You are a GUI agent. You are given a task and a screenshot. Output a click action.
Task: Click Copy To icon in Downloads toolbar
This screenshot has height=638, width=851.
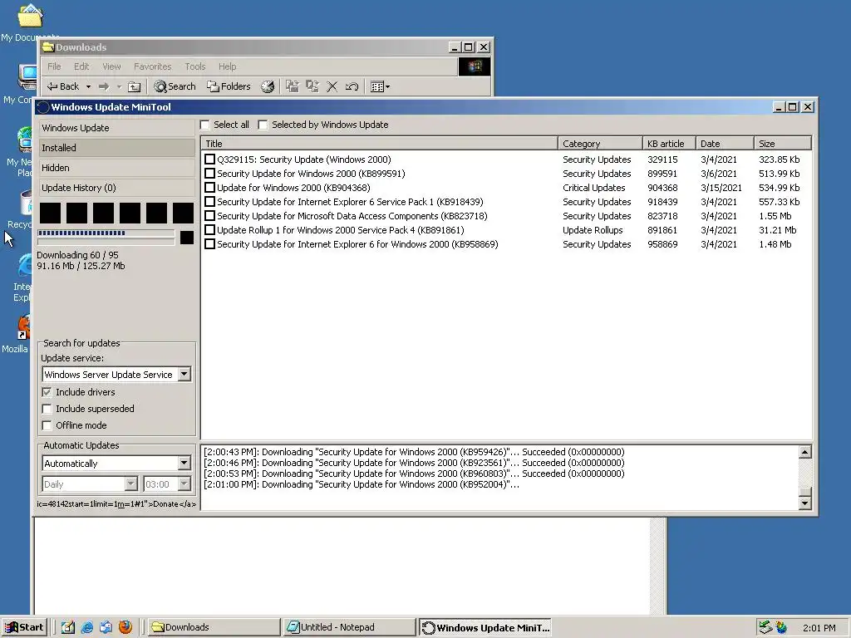coord(312,86)
